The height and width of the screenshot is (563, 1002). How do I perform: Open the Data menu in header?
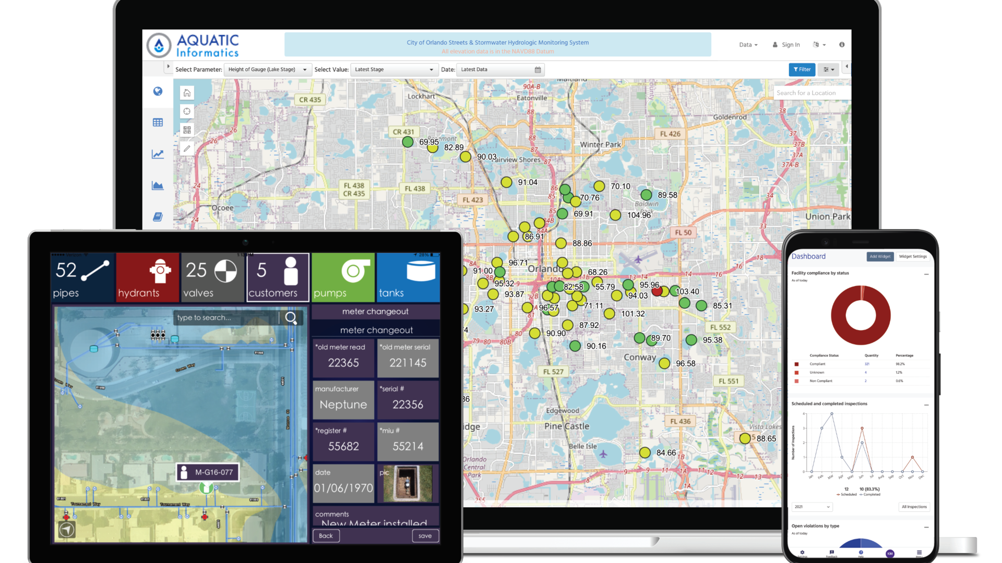tap(748, 45)
